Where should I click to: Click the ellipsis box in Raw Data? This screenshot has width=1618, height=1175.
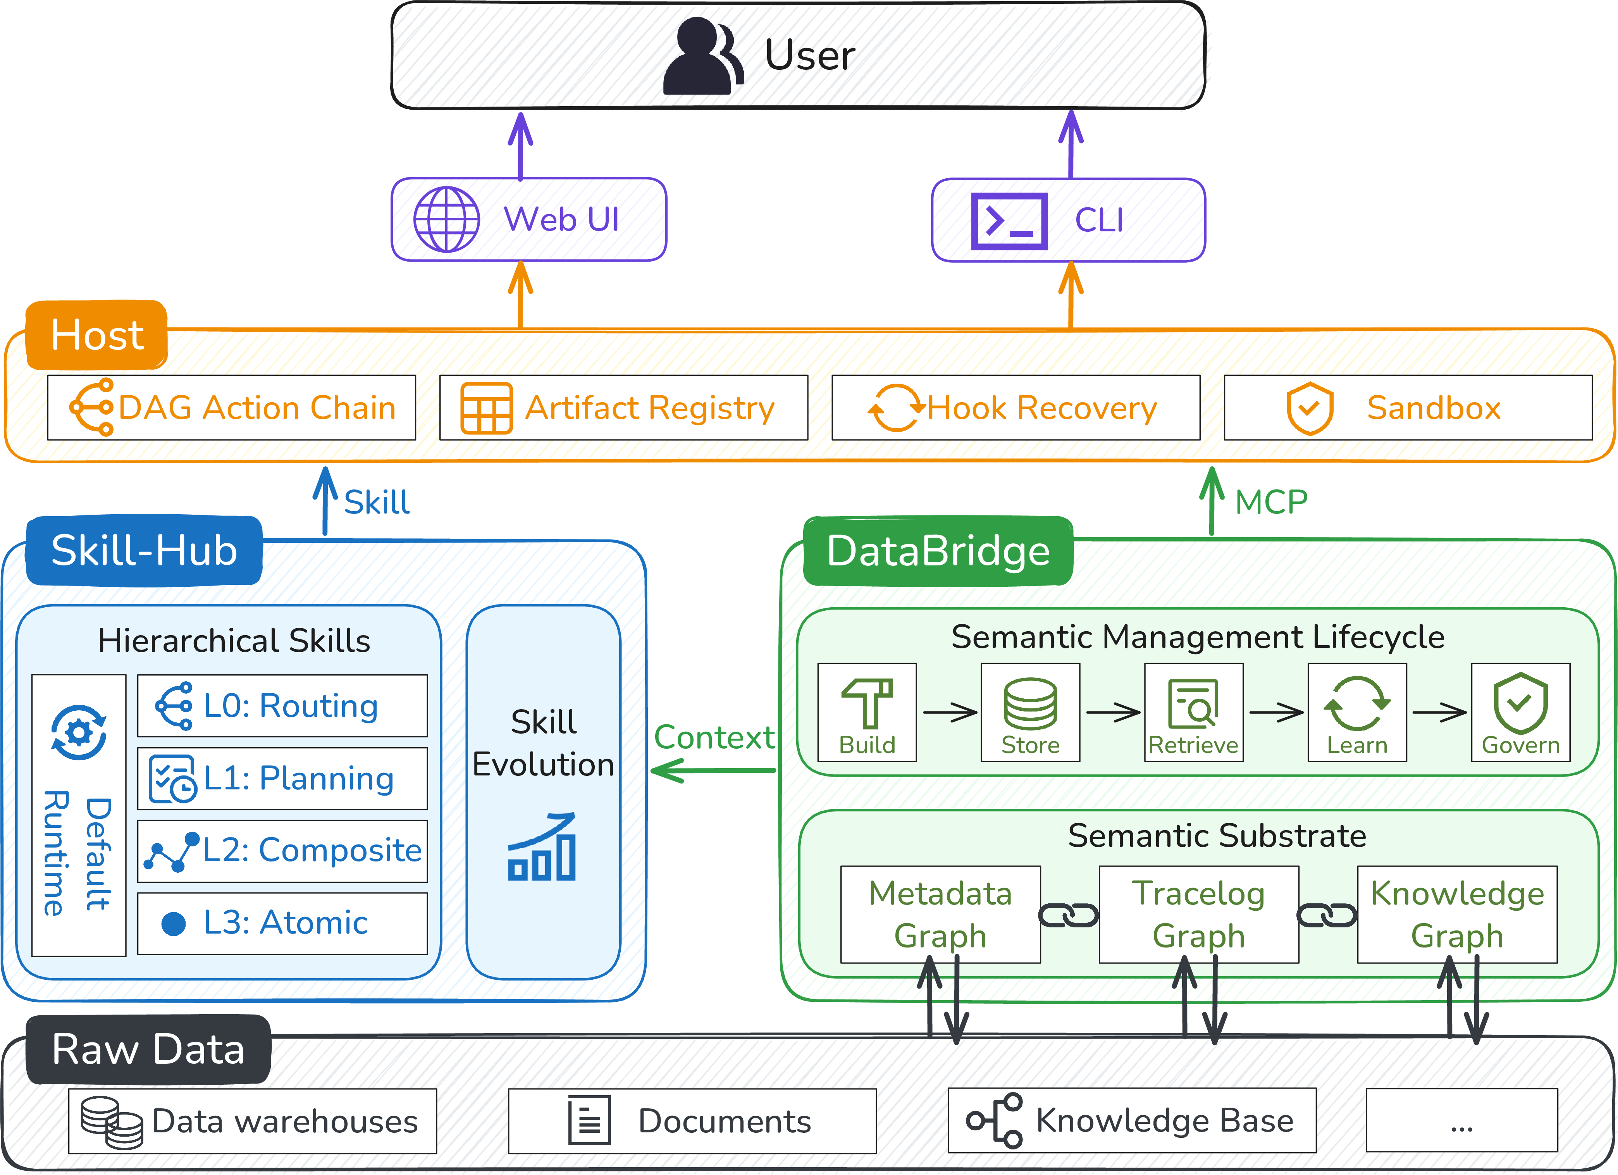1462,1121
